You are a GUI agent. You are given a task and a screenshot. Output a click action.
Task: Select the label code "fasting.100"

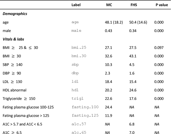(x=85, y=107)
